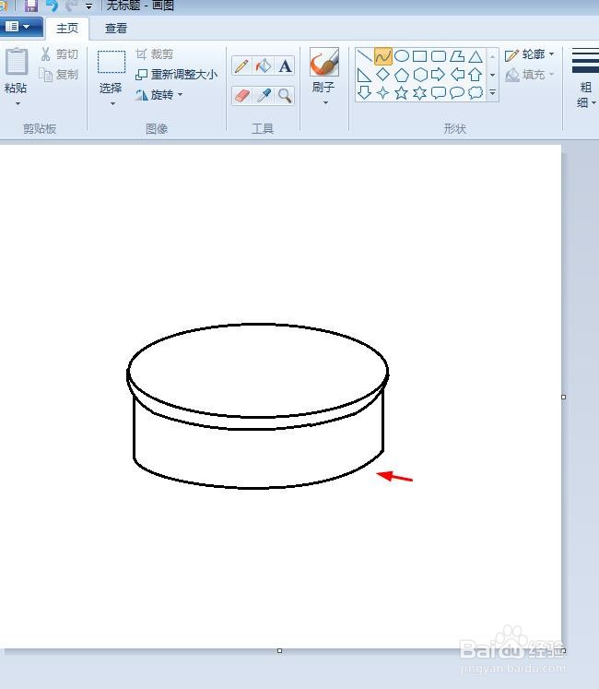
Task: Select the Rectangle shape
Action: point(420,56)
